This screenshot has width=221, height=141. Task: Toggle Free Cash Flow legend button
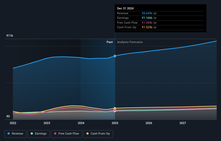click(66, 134)
